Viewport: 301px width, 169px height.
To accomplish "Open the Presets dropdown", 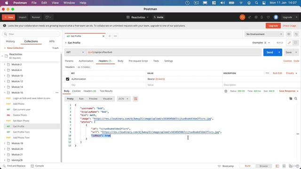I will click(292, 73).
